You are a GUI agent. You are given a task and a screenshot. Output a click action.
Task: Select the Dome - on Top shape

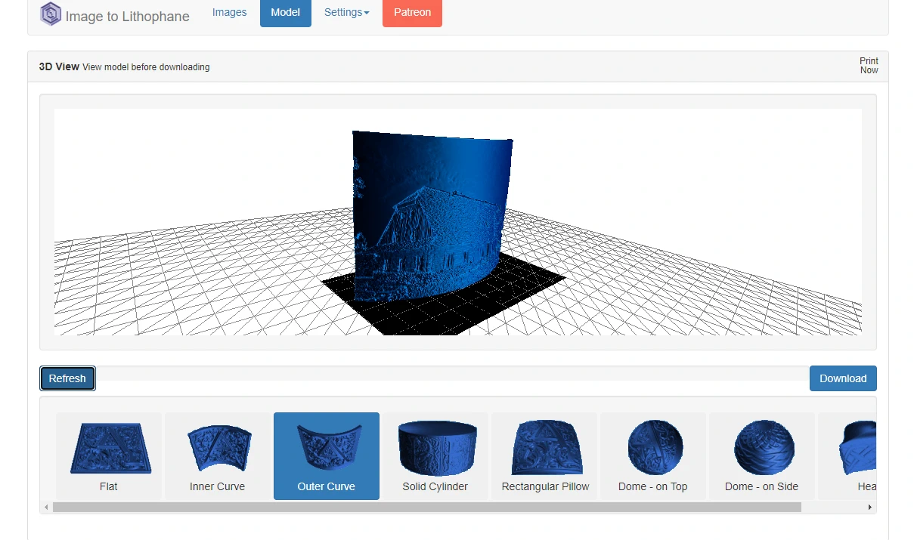pyautogui.click(x=653, y=456)
